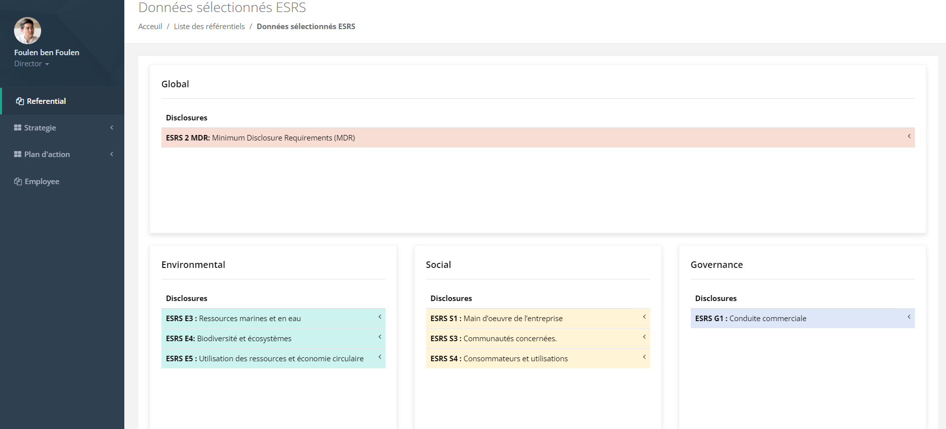Click the Referential sidebar icon
Screen dimensions: 946x429
pyautogui.click(x=20, y=101)
